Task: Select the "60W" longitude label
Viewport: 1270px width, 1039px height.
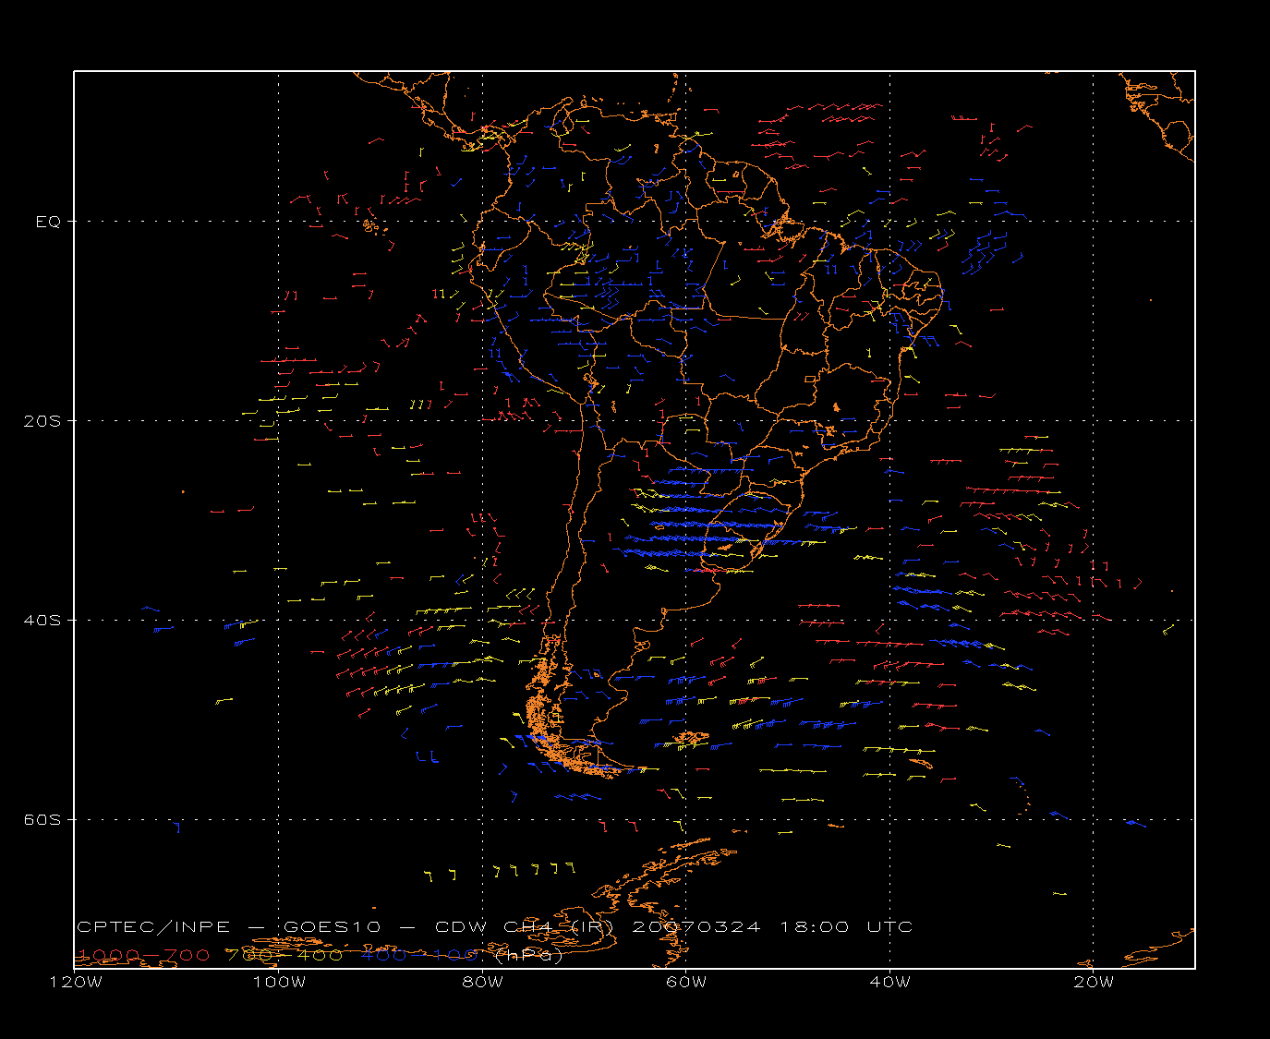Action: (686, 982)
